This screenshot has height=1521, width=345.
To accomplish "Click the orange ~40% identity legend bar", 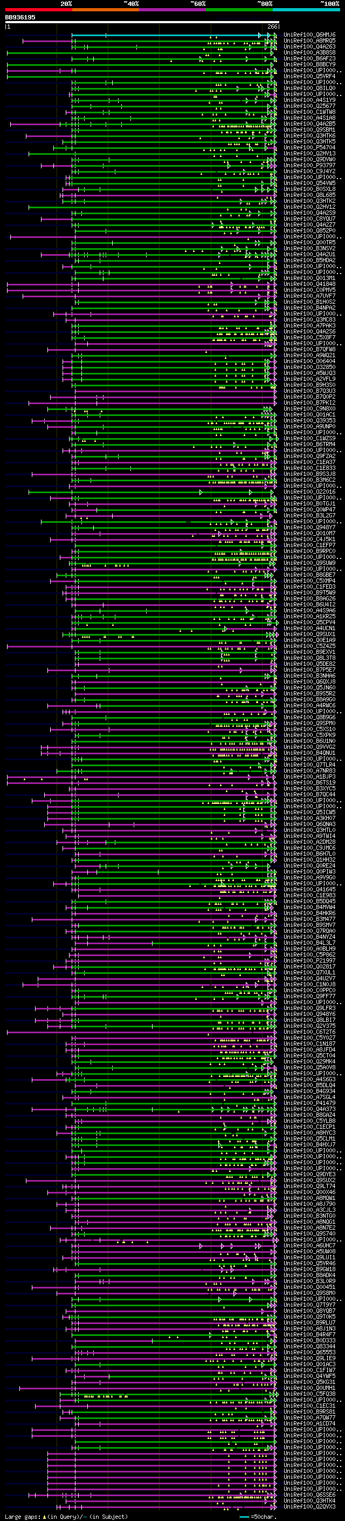I will pos(106,10).
